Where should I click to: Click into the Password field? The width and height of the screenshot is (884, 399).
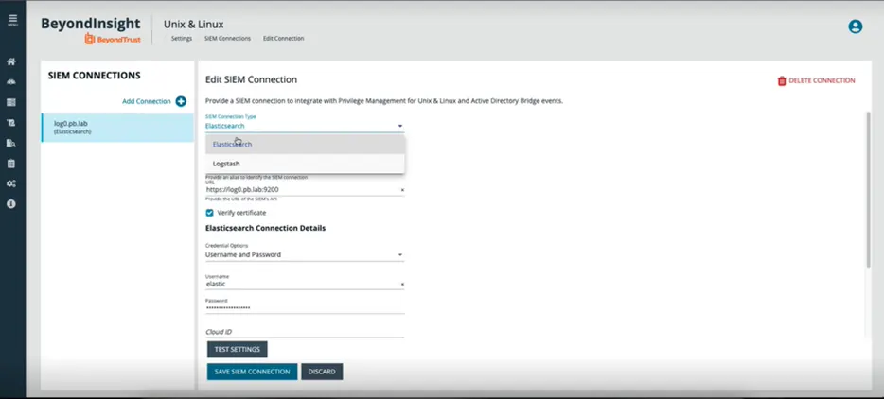[305, 308]
